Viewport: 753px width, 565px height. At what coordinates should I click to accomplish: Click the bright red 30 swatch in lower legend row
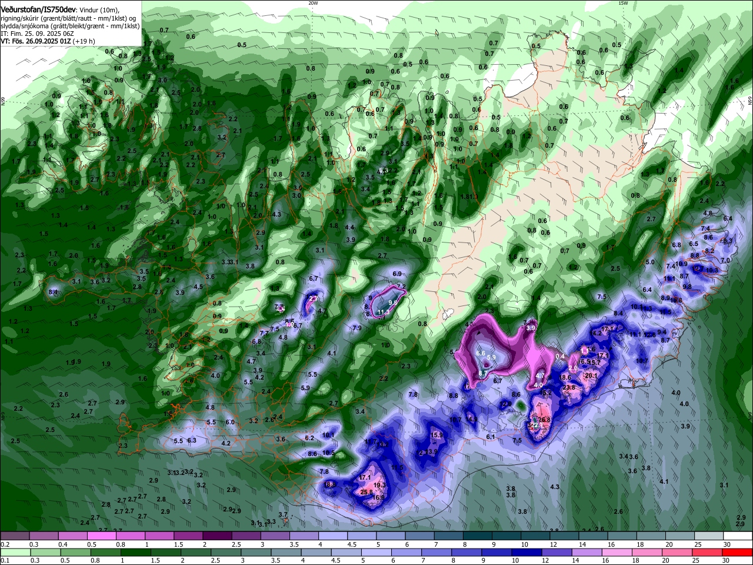(738, 552)
